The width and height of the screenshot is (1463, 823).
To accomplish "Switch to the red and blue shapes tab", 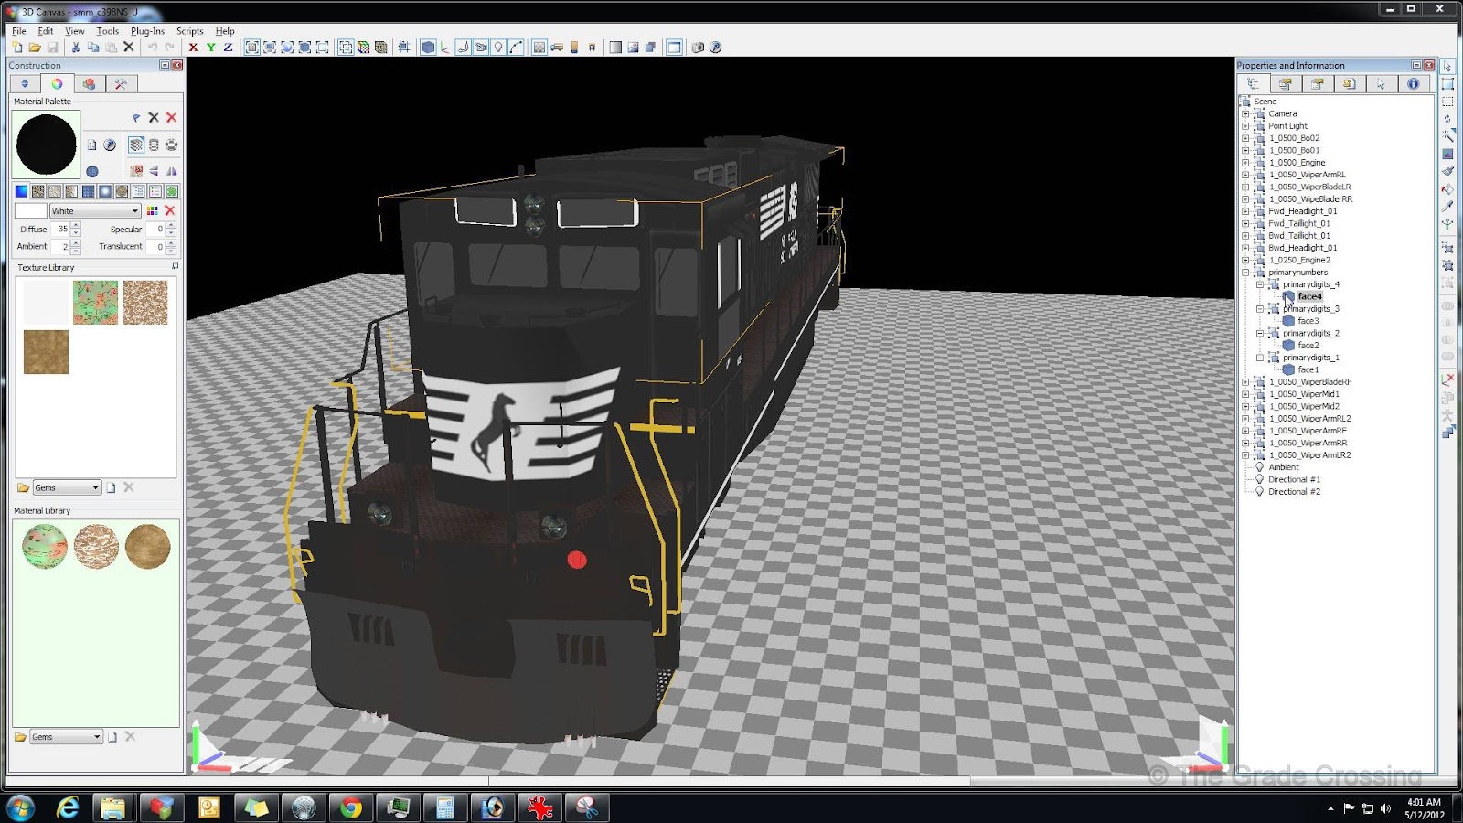I will [89, 84].
